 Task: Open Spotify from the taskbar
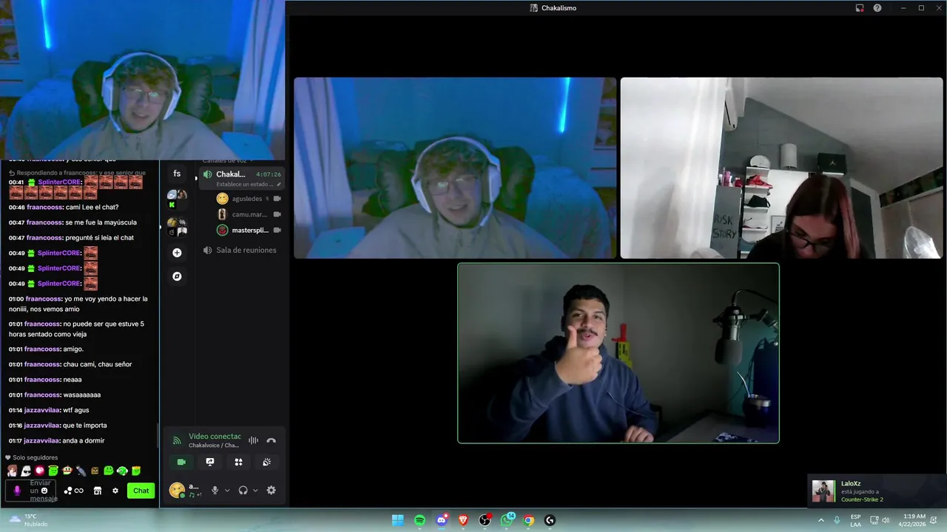tap(419, 520)
